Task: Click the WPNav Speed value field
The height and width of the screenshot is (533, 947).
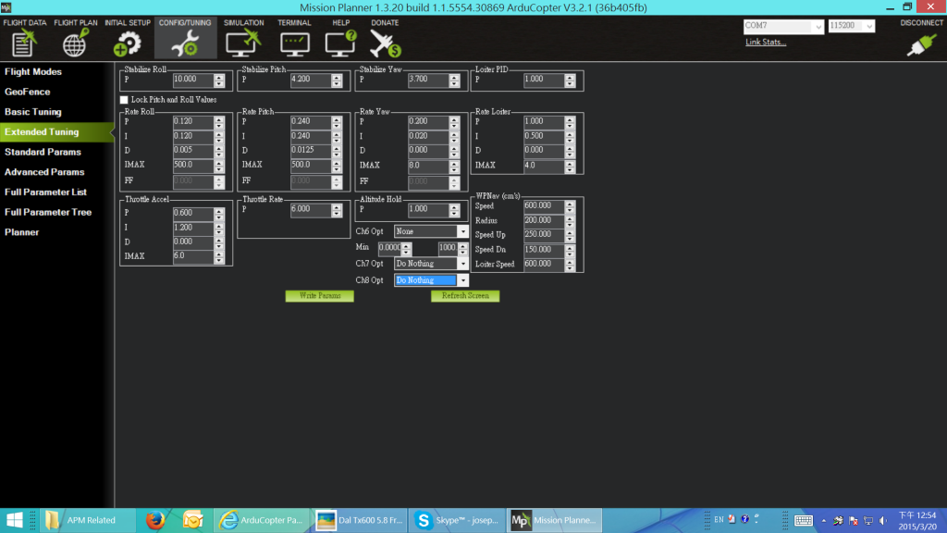Action: pyautogui.click(x=544, y=206)
